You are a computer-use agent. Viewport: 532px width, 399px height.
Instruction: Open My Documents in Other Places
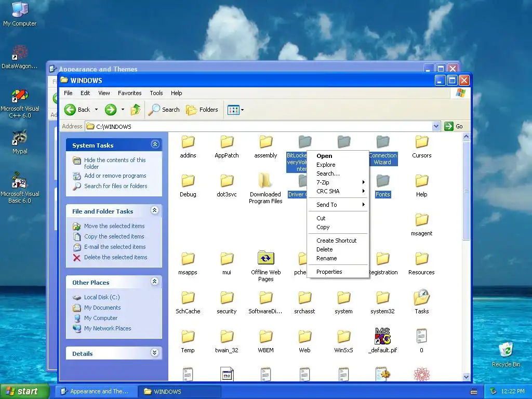102,308
